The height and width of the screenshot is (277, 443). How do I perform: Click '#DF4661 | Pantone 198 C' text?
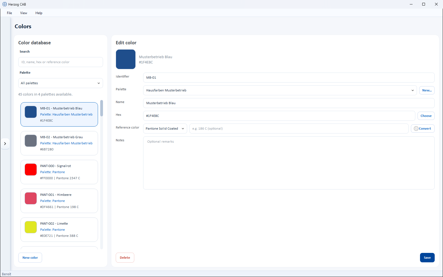tap(60, 207)
